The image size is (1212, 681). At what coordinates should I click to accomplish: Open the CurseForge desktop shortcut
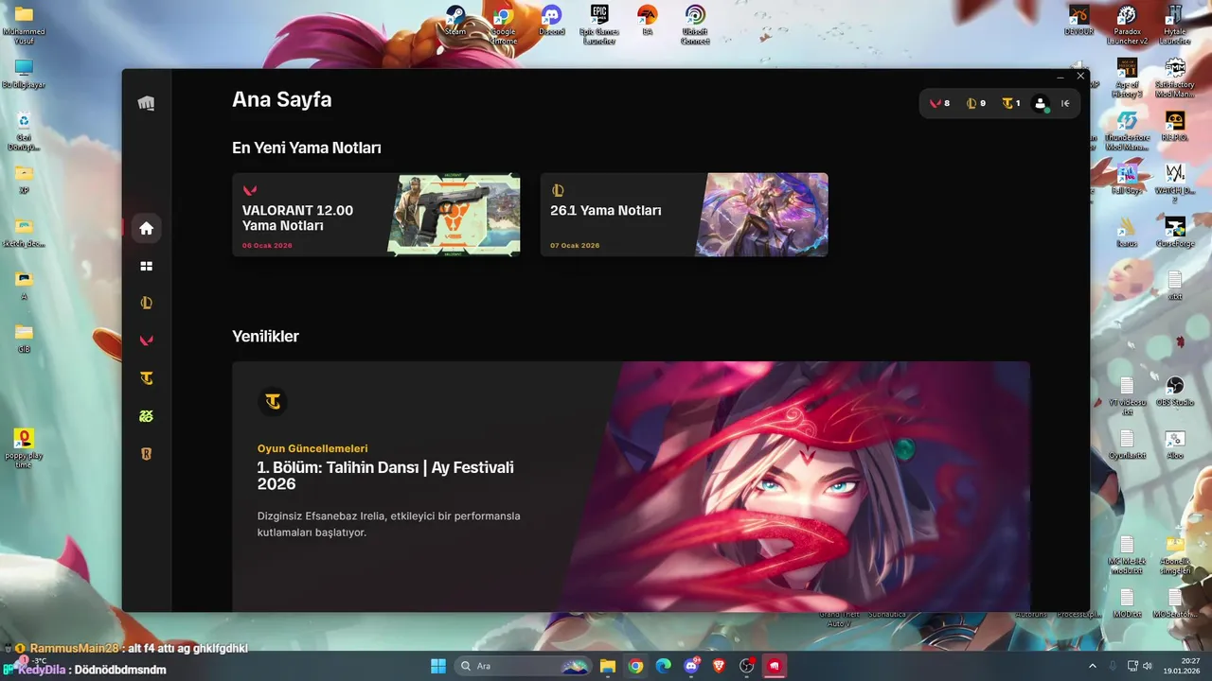point(1175,233)
